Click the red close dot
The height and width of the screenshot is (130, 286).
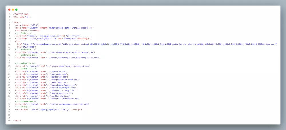coord(9,9)
